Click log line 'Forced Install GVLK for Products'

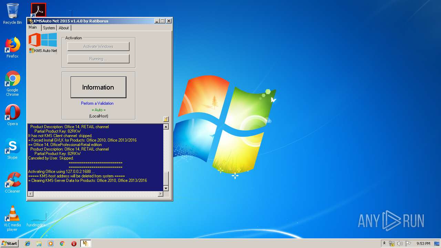click(x=82, y=140)
